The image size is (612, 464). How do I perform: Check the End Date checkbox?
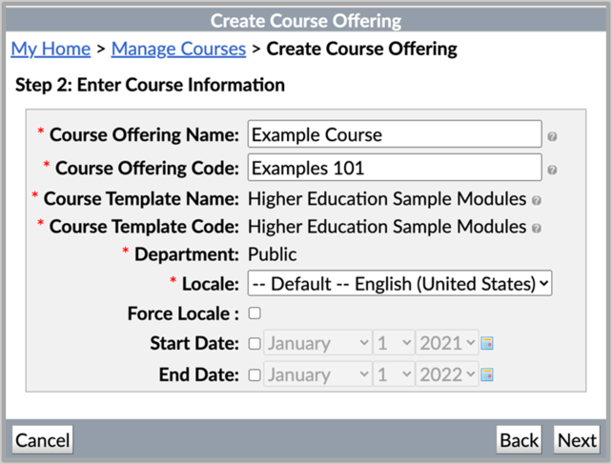point(255,374)
